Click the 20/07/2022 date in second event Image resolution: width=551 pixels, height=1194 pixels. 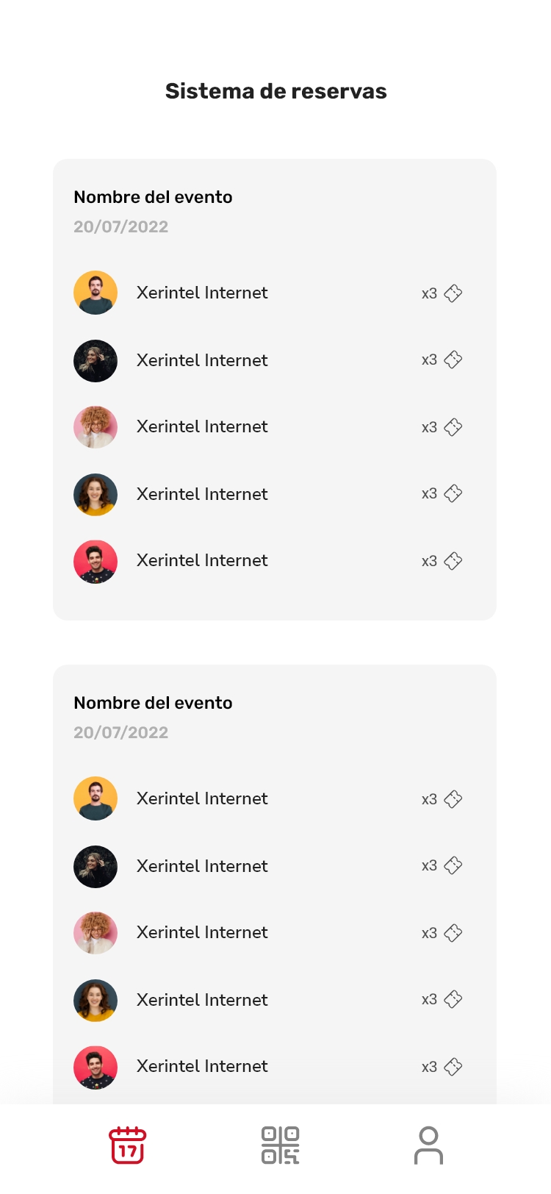(121, 732)
